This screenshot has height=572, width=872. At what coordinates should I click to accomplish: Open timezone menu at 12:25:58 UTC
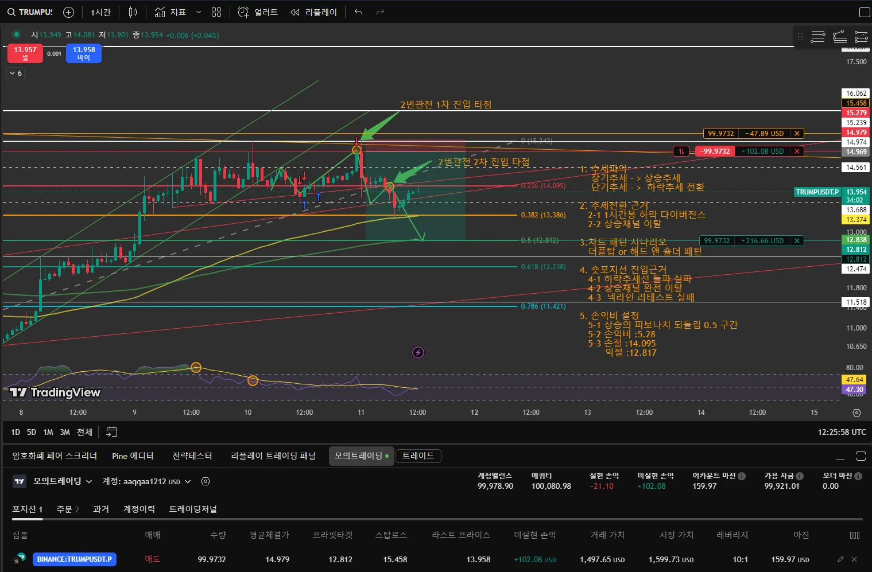click(842, 432)
